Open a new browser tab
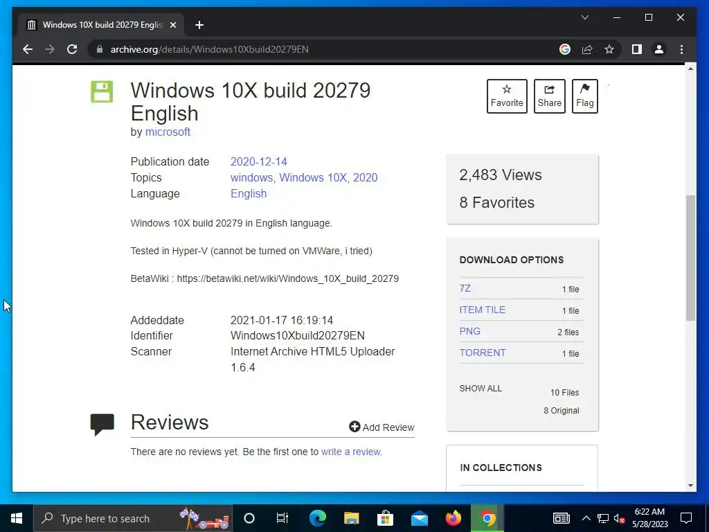This screenshot has height=532, width=709. click(x=199, y=25)
